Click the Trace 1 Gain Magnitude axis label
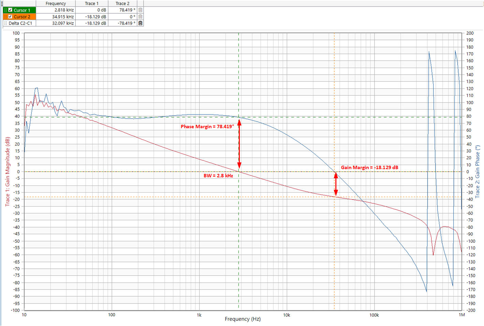The image size is (484, 326). pyautogui.click(x=8, y=172)
